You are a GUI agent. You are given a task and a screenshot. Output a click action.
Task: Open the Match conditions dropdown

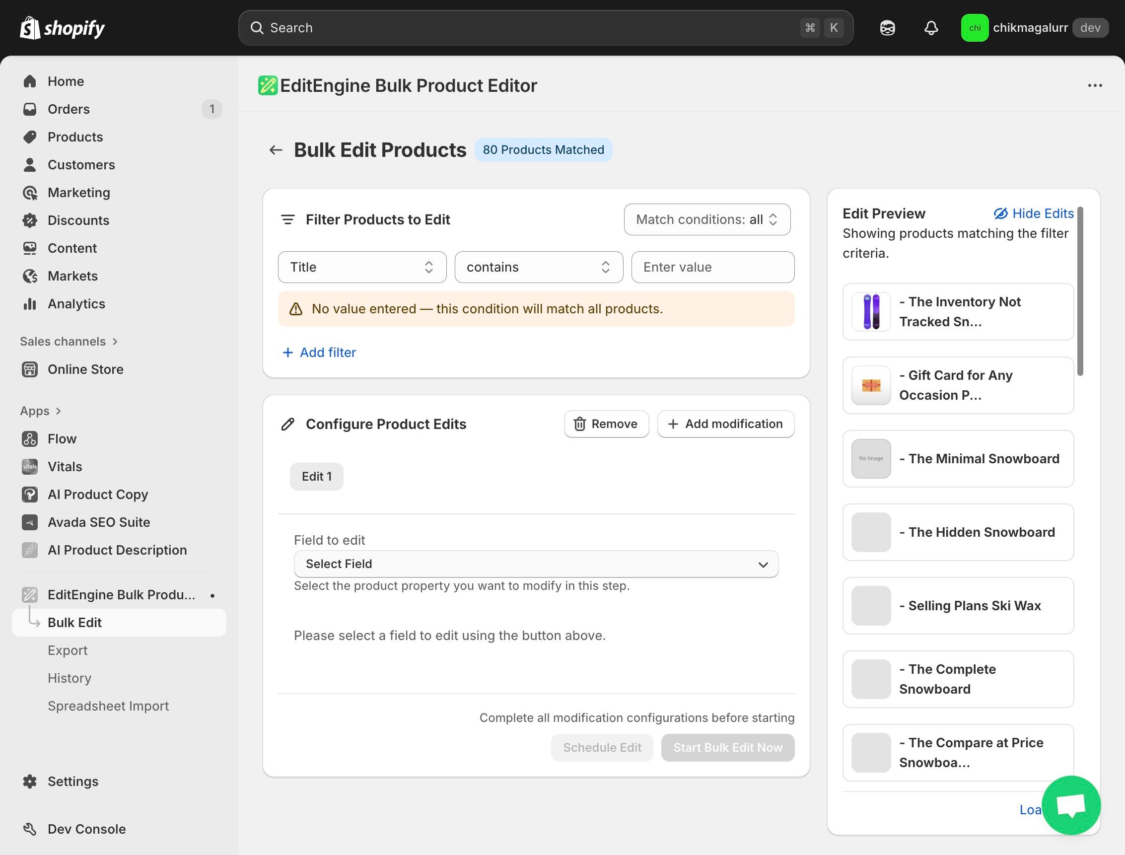coord(707,220)
